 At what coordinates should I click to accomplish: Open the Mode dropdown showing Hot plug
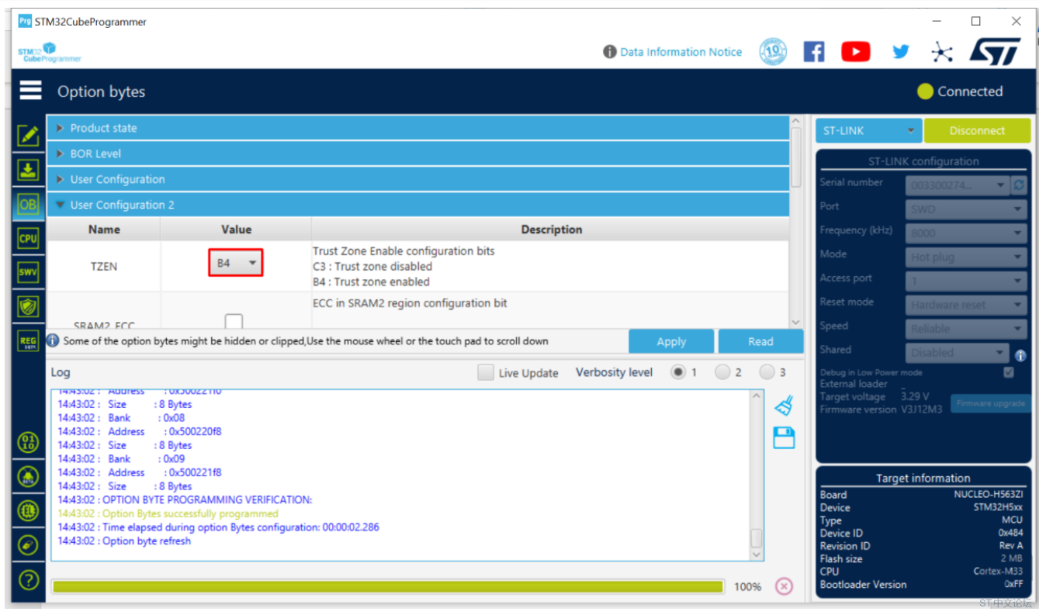click(966, 257)
